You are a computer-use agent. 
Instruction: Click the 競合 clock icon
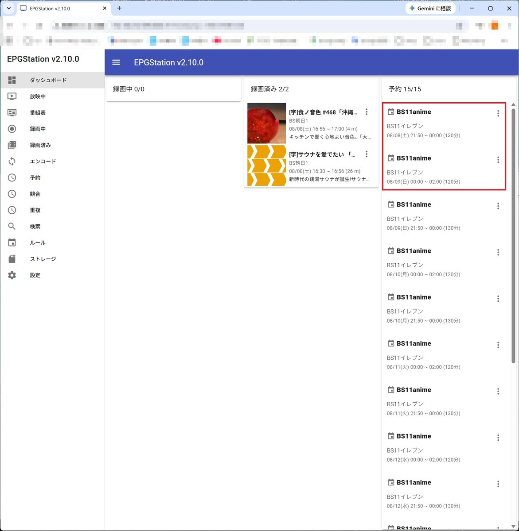tap(12, 194)
